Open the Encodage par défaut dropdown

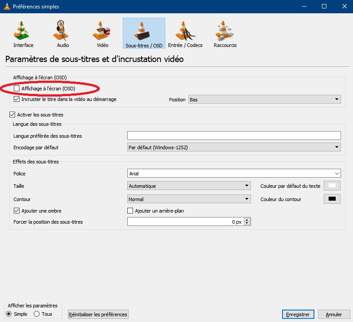coord(234,147)
